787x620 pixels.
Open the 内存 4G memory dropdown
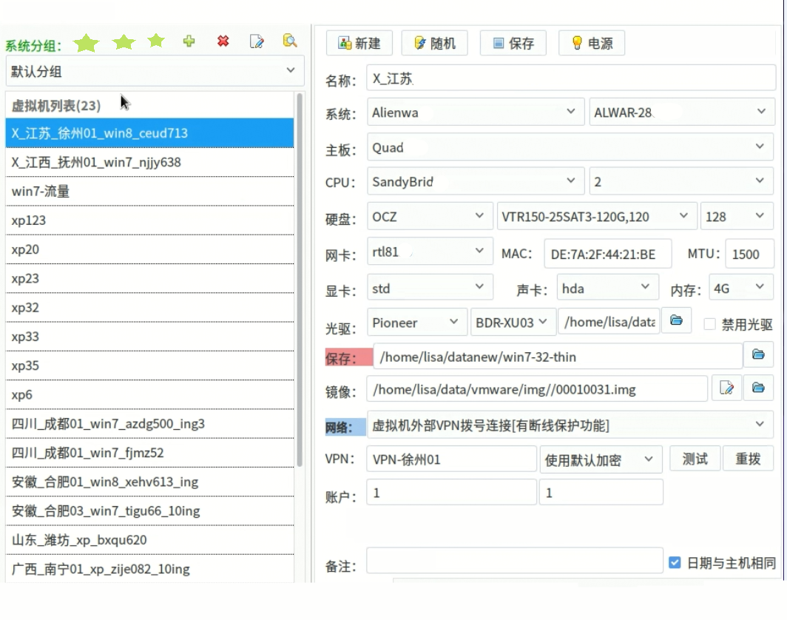740,288
